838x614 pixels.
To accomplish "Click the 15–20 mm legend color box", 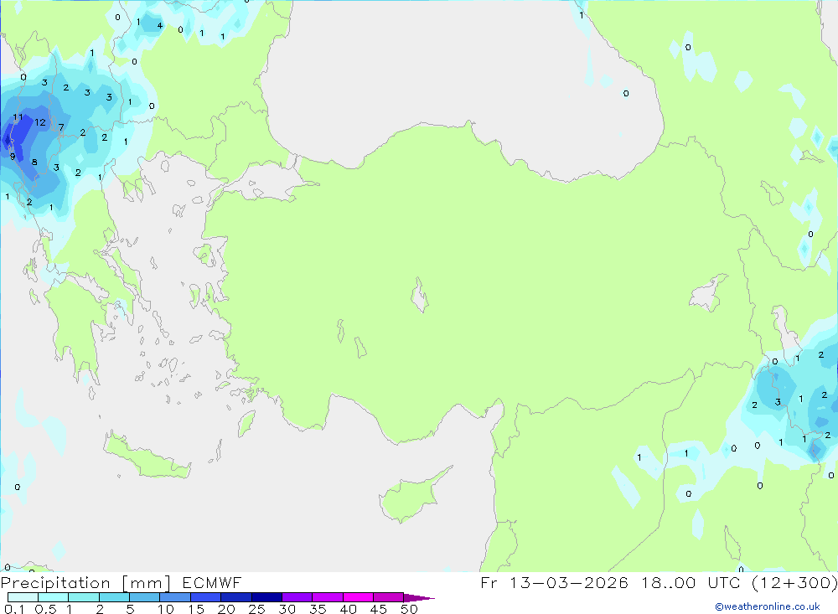I will [205, 597].
